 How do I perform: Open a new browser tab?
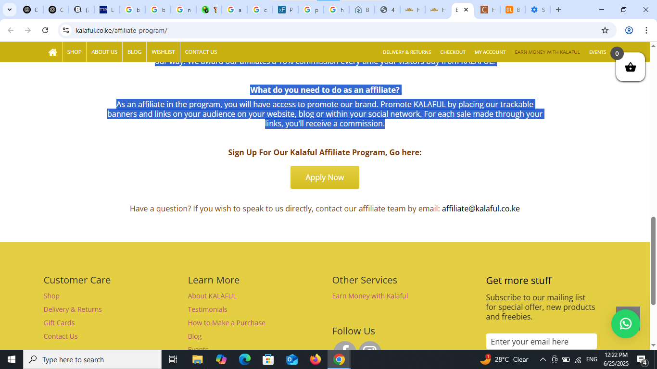558,10
